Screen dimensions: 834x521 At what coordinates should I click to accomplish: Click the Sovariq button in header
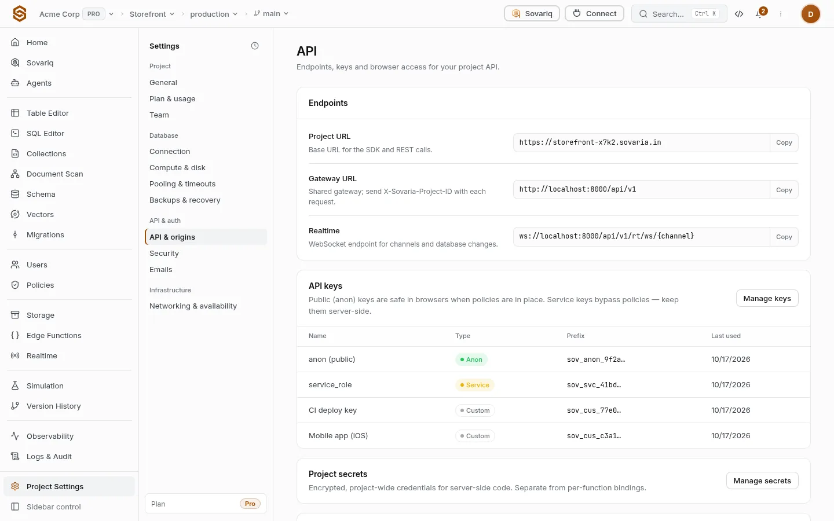(532, 13)
